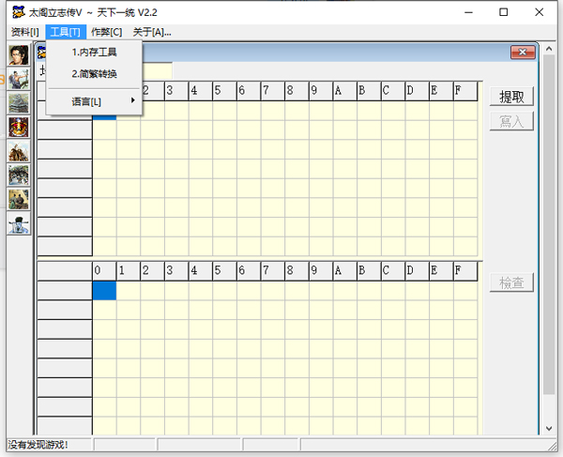Open the man portrait sidebar icon
Screen dimensions: 563x457
pyautogui.click(x=19, y=55)
